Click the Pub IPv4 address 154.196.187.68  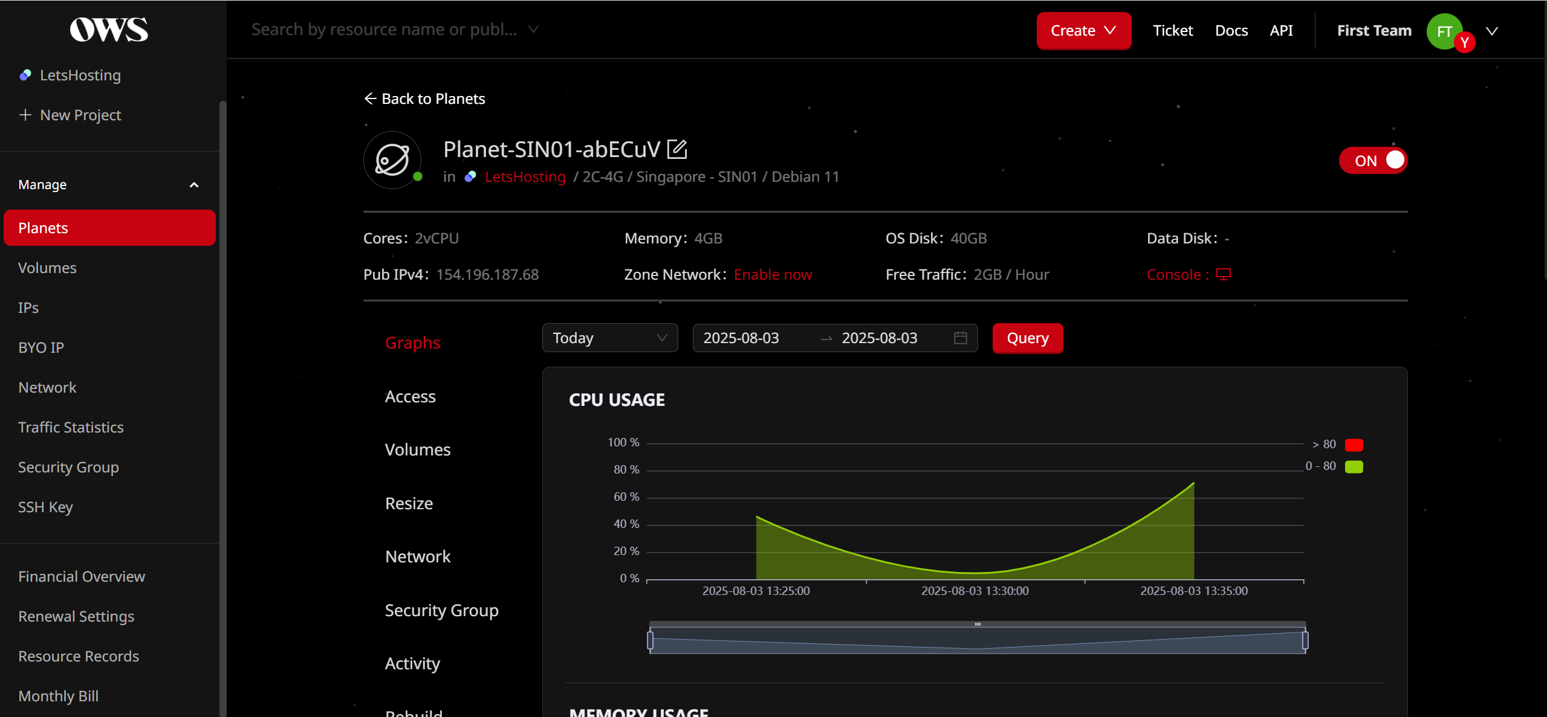pyautogui.click(x=487, y=274)
